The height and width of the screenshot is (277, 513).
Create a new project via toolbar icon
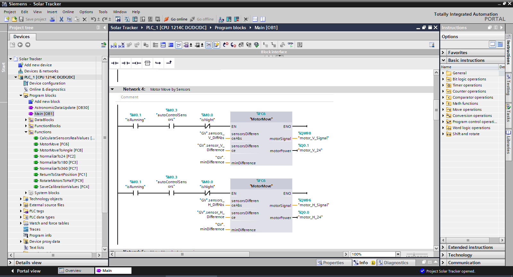(7, 19)
